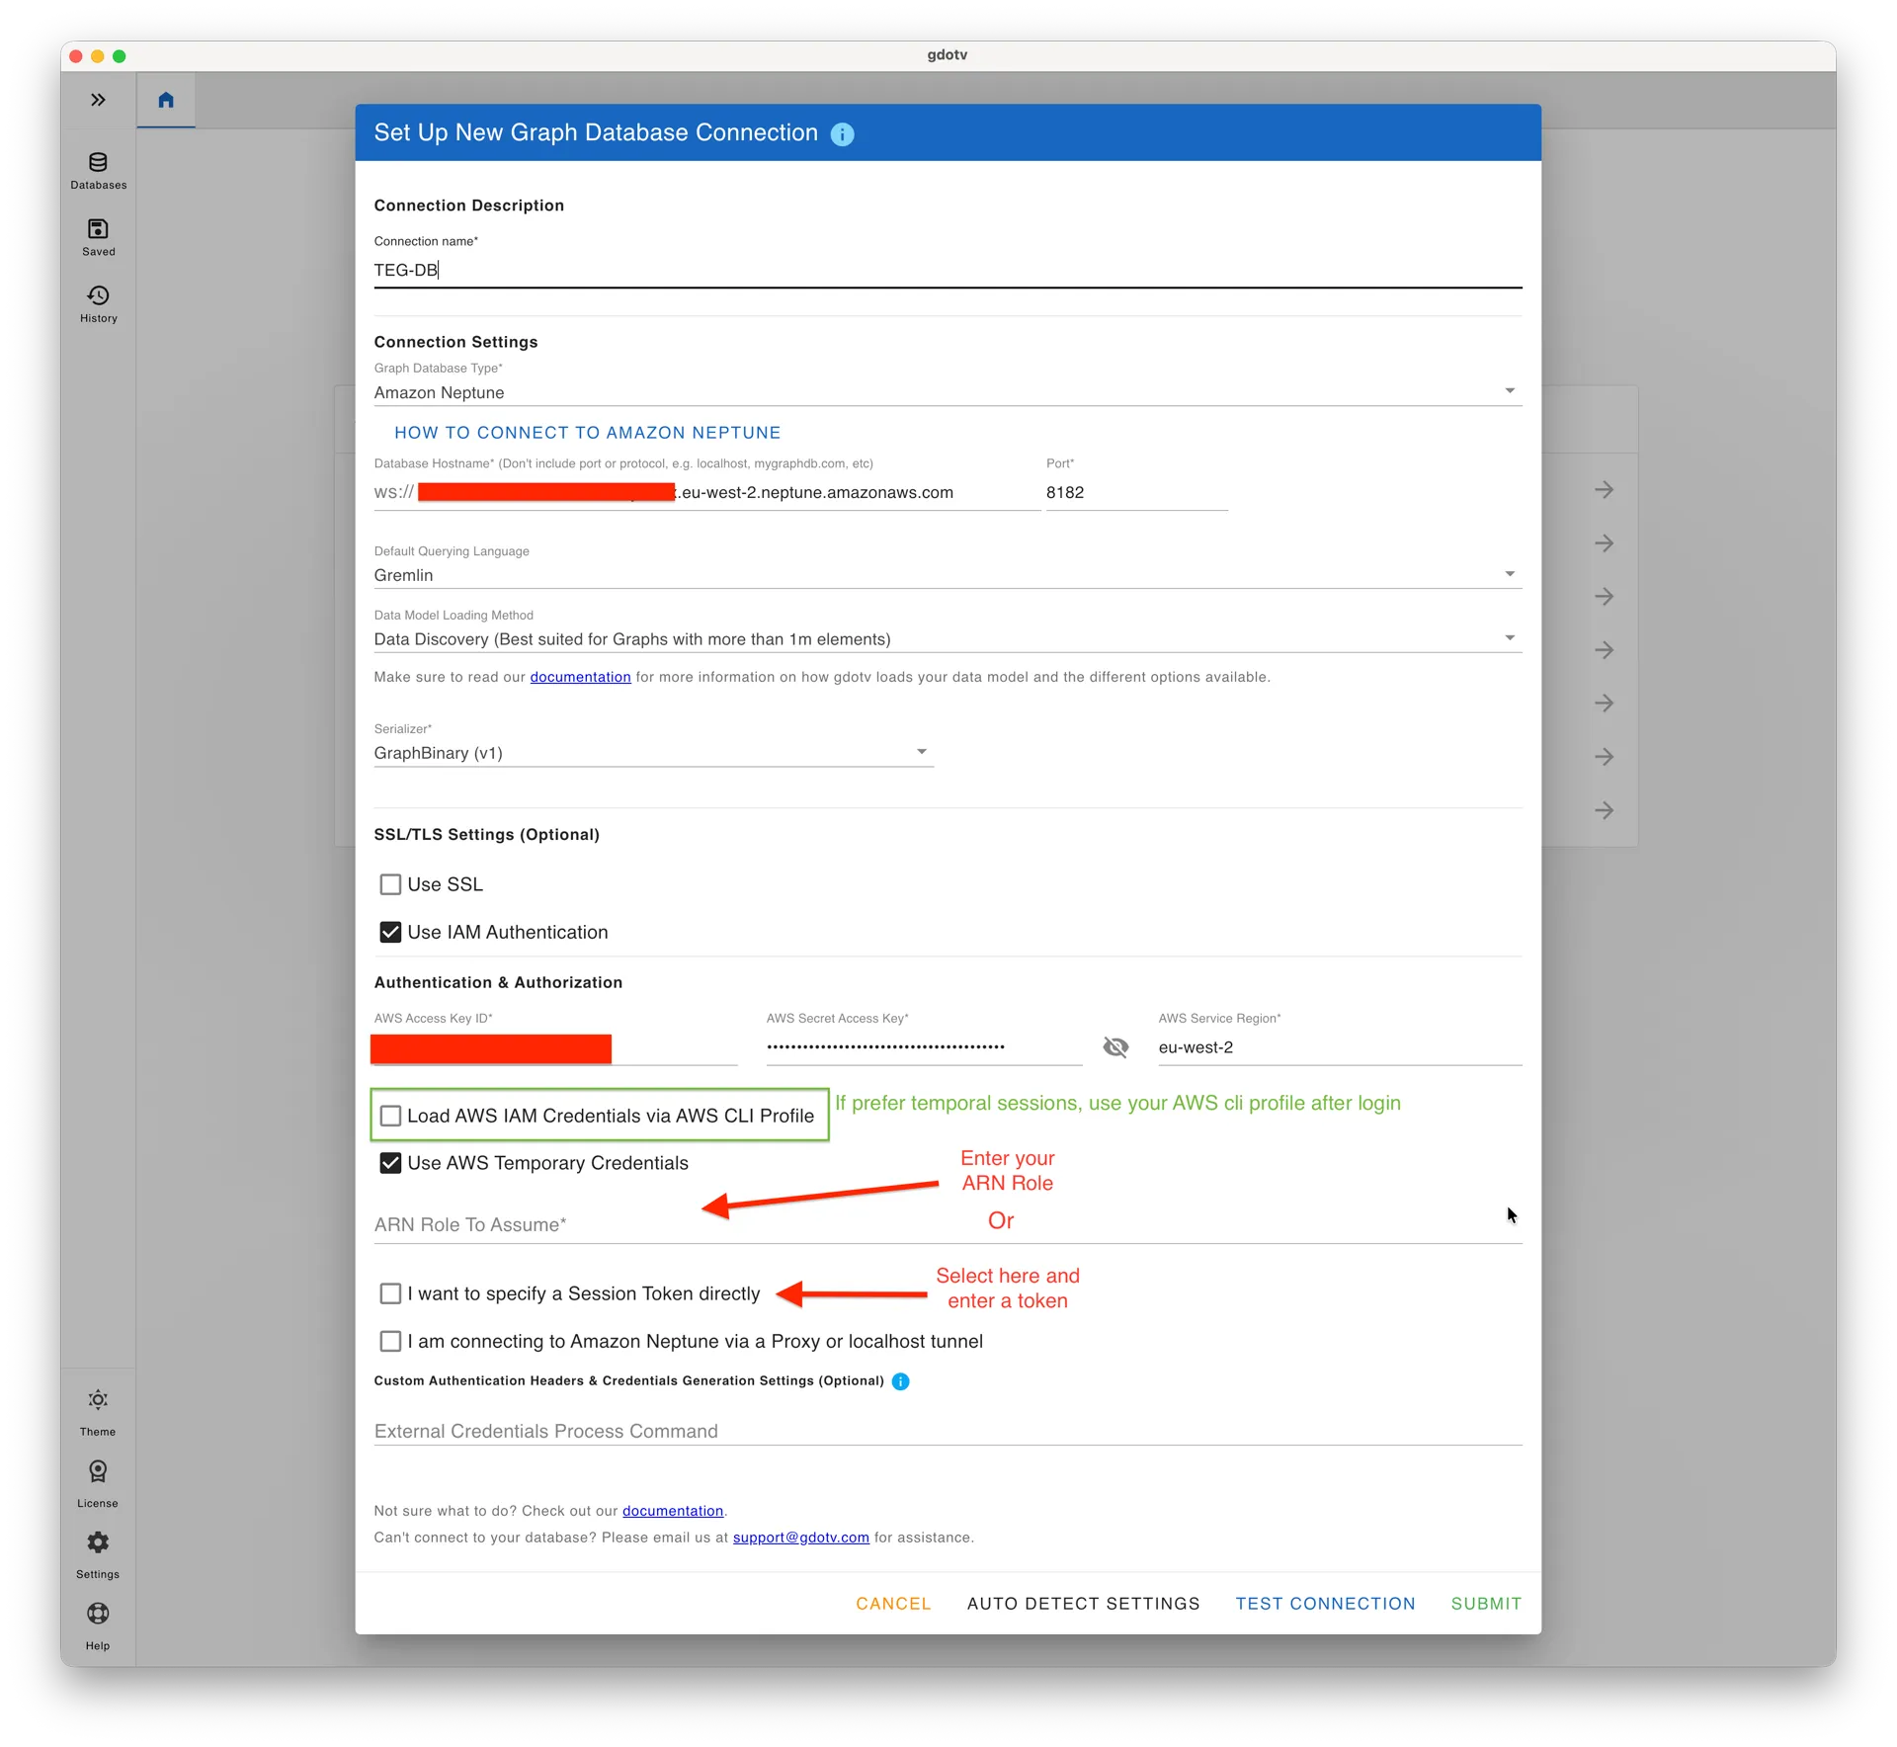Open the Serializer GraphBinary dropdown
Viewport: 1897px width, 1747px height.
(653, 753)
